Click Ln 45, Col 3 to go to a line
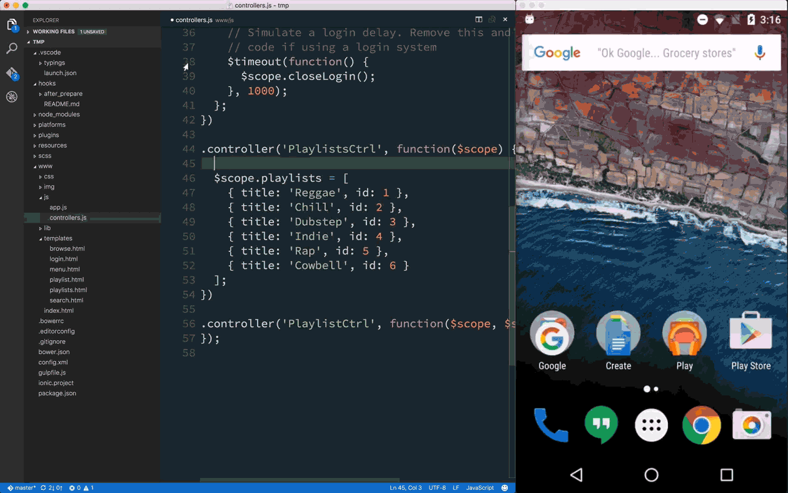 405,487
